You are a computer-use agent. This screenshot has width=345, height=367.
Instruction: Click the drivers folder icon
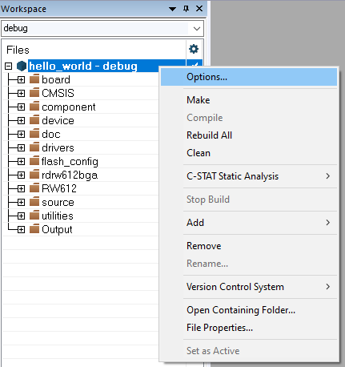34,147
